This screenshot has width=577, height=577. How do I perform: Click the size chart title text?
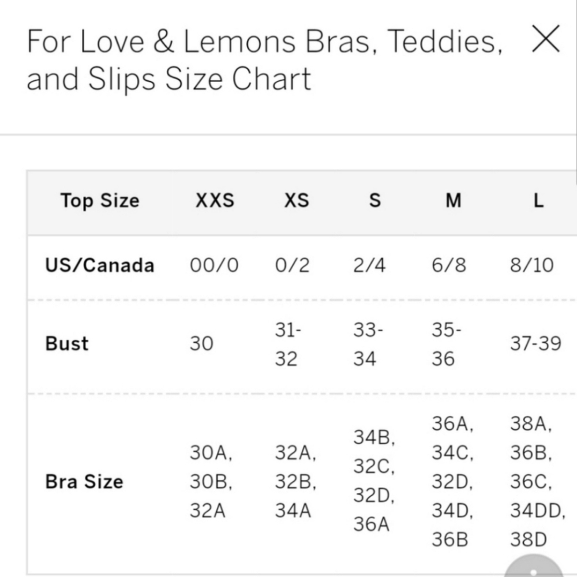265,59
